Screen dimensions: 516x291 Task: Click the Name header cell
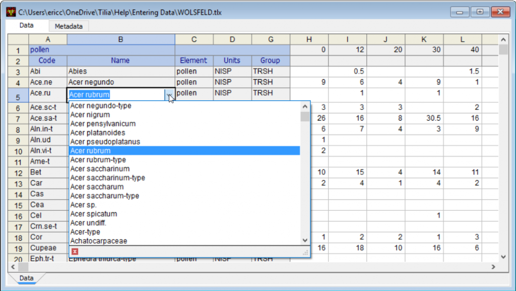(121, 61)
